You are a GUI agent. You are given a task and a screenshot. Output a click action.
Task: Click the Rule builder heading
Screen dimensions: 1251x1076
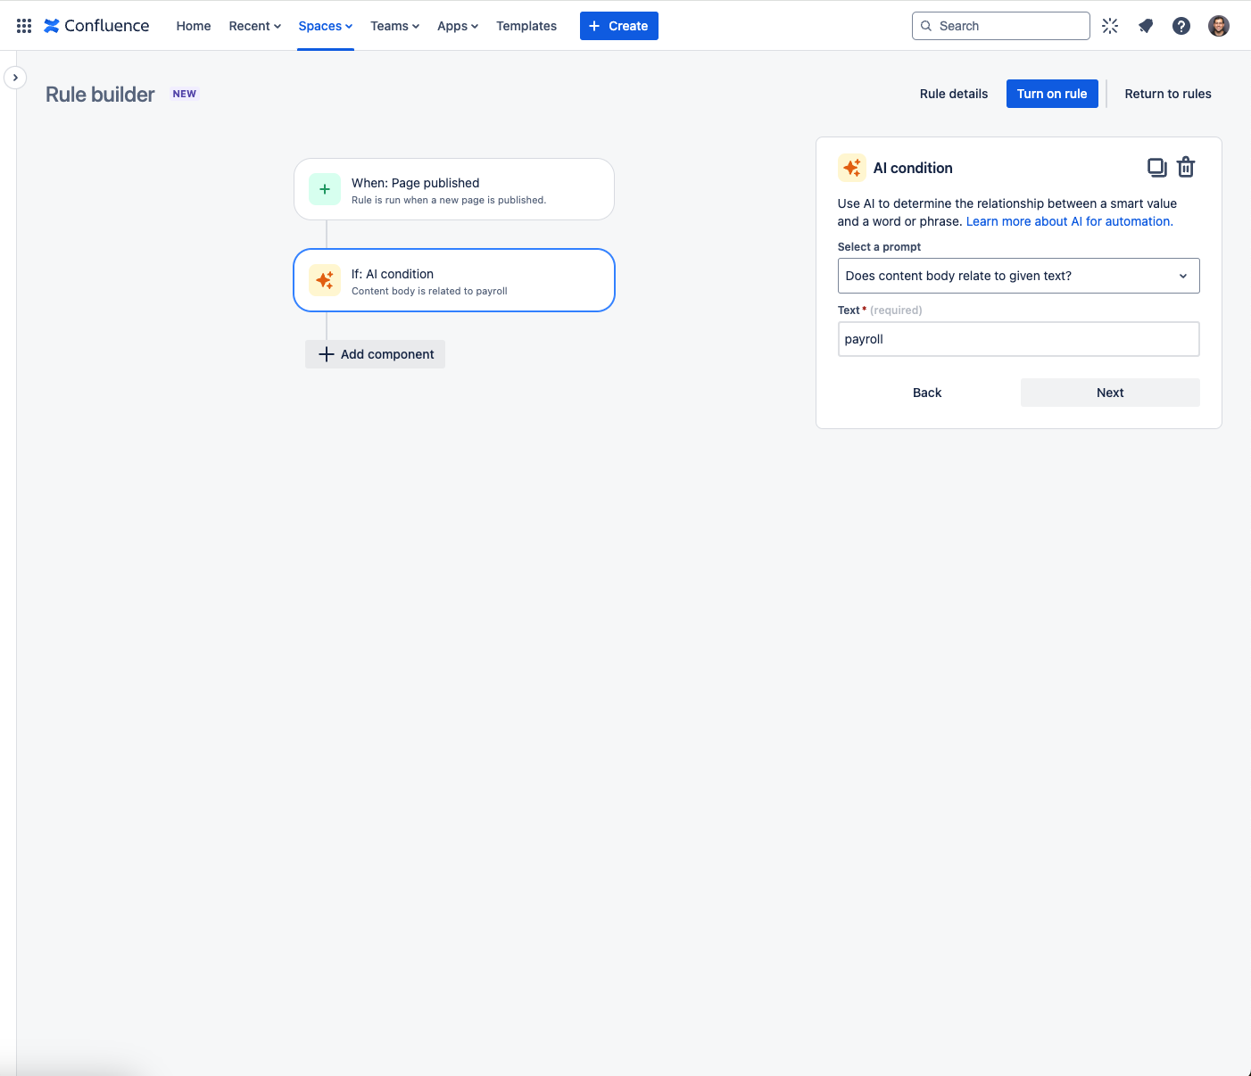(x=100, y=95)
